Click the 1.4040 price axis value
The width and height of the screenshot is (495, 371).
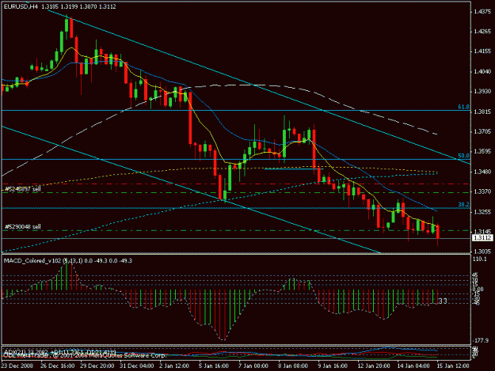click(482, 71)
